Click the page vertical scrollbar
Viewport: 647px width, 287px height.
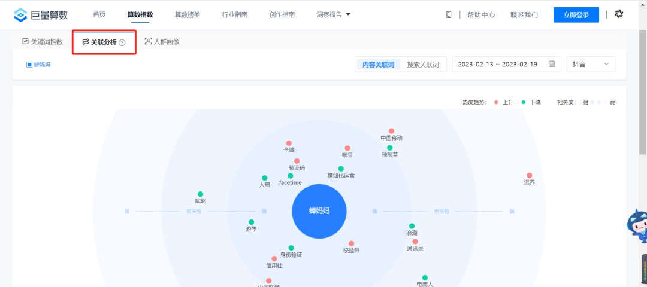(x=643, y=91)
